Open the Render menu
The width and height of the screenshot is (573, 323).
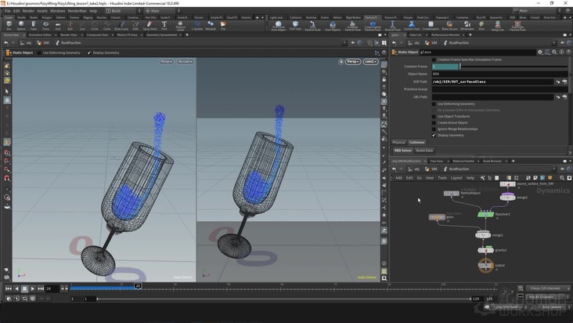click(28, 11)
